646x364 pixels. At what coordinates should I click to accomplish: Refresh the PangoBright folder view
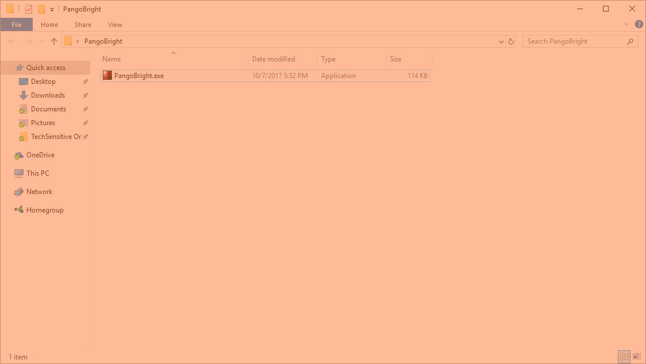tap(511, 41)
